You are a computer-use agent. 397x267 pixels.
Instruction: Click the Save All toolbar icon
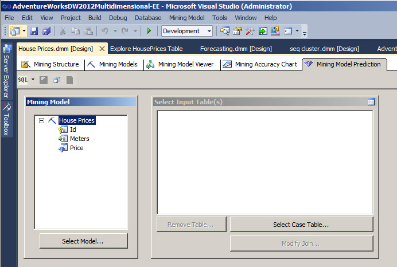46,31
